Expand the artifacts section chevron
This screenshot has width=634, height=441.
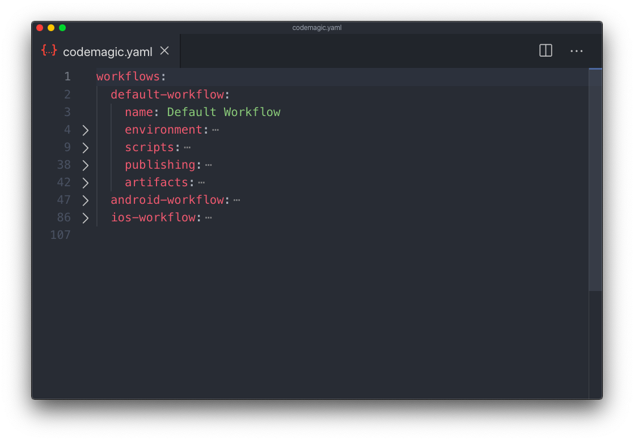coord(85,182)
